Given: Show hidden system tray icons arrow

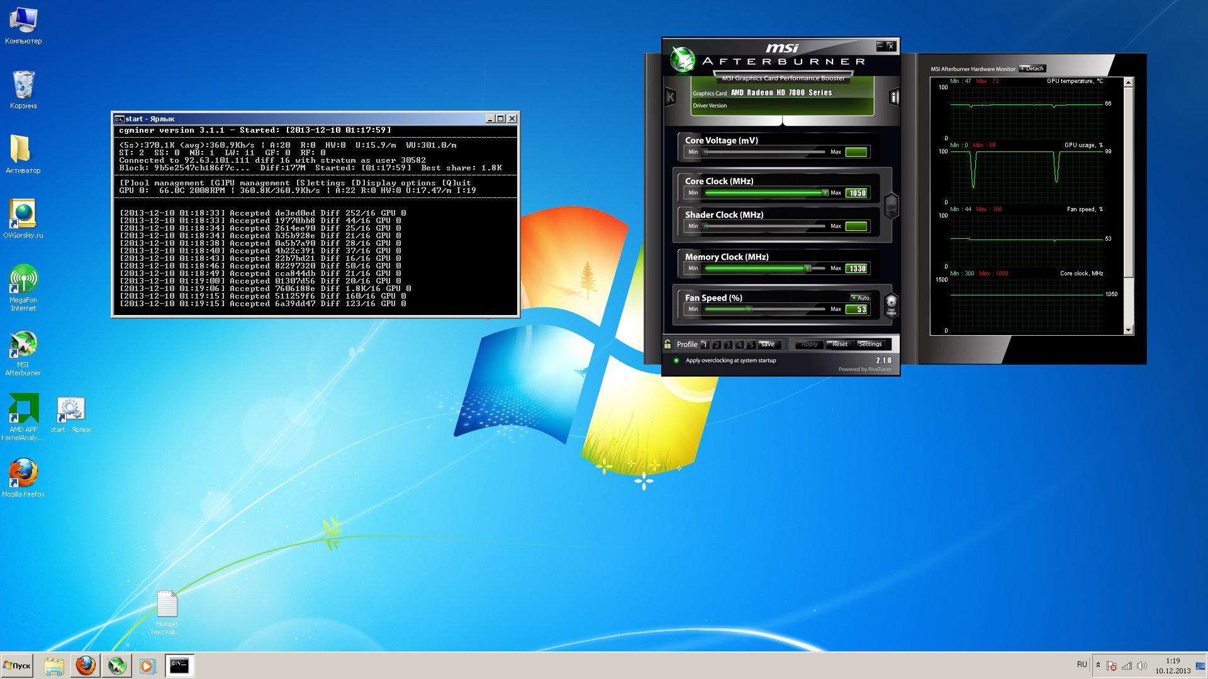Looking at the screenshot, I should click(x=1098, y=665).
